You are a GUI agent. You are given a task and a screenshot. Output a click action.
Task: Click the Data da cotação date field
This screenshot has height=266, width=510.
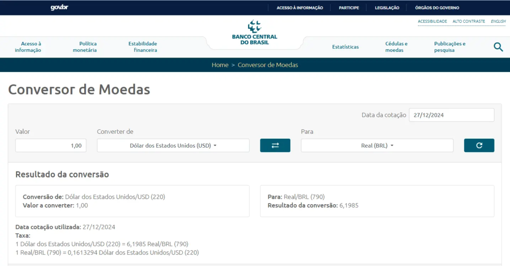(451, 115)
